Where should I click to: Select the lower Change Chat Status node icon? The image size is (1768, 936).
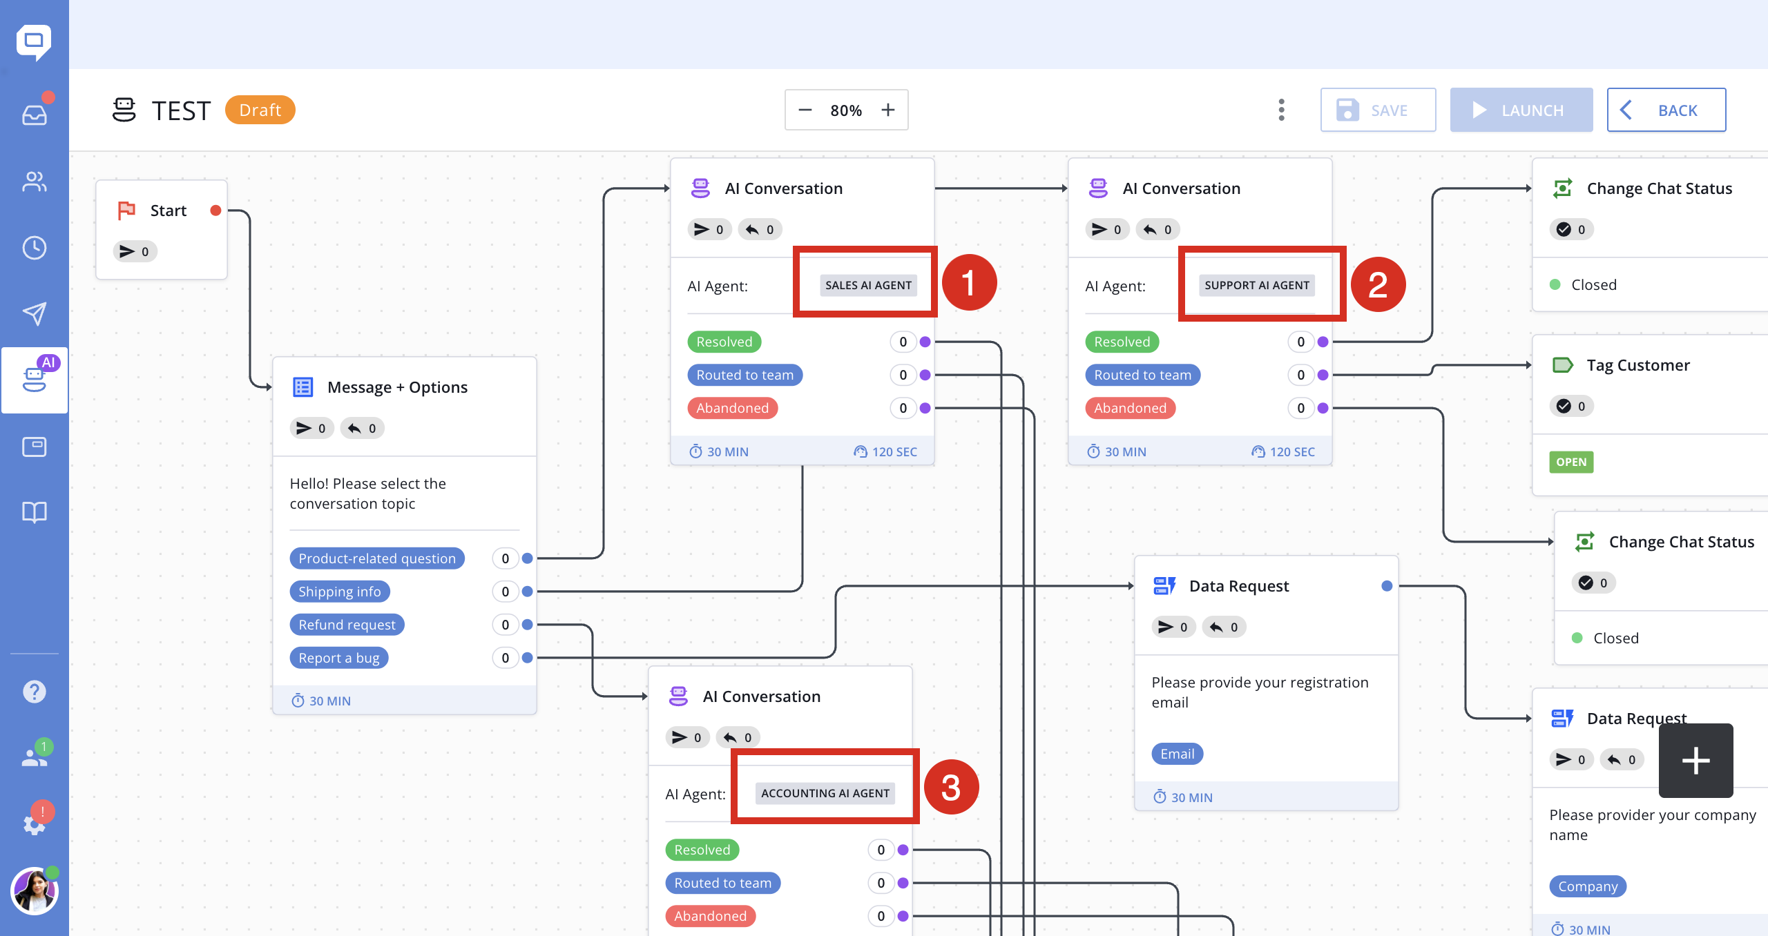pyautogui.click(x=1585, y=542)
